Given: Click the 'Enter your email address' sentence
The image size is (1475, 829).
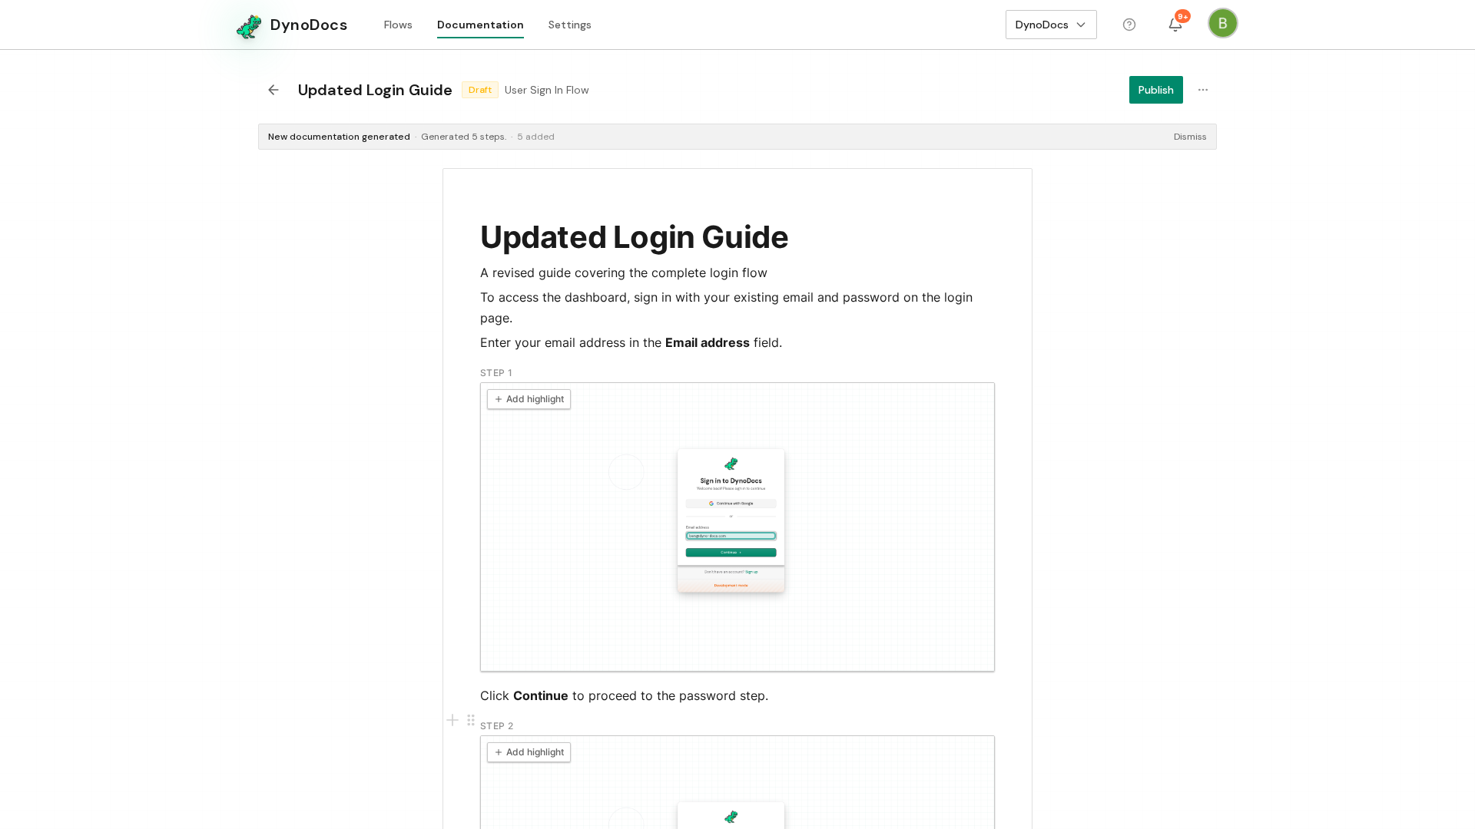Looking at the screenshot, I should pos(631,342).
